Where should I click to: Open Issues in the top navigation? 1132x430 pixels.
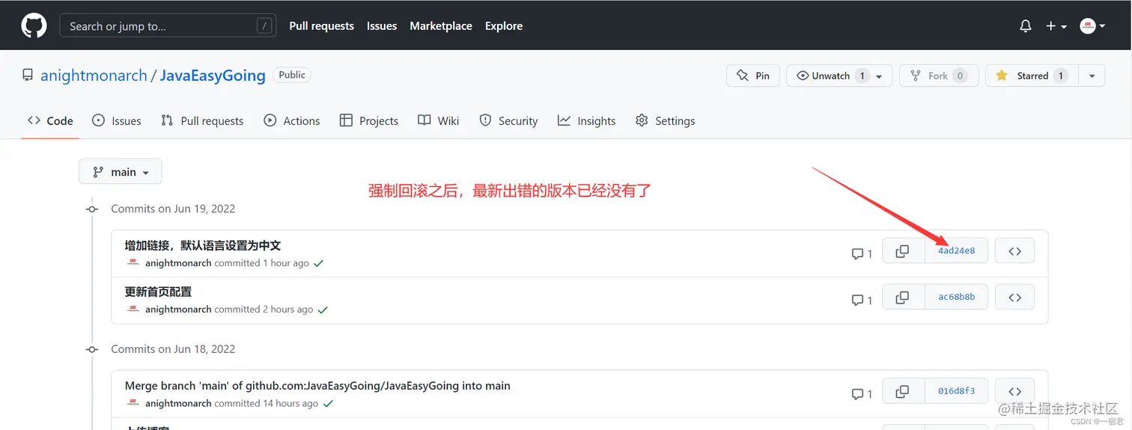point(382,26)
